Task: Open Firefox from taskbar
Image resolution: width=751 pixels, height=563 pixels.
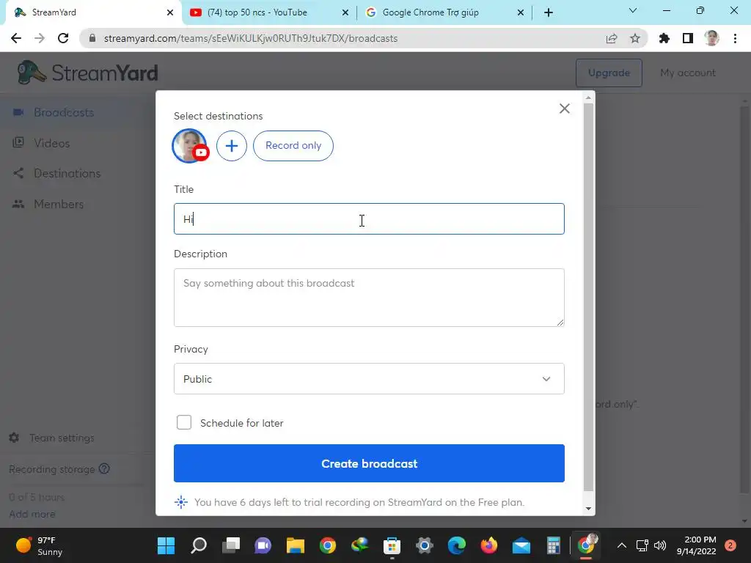Action: [x=488, y=545]
